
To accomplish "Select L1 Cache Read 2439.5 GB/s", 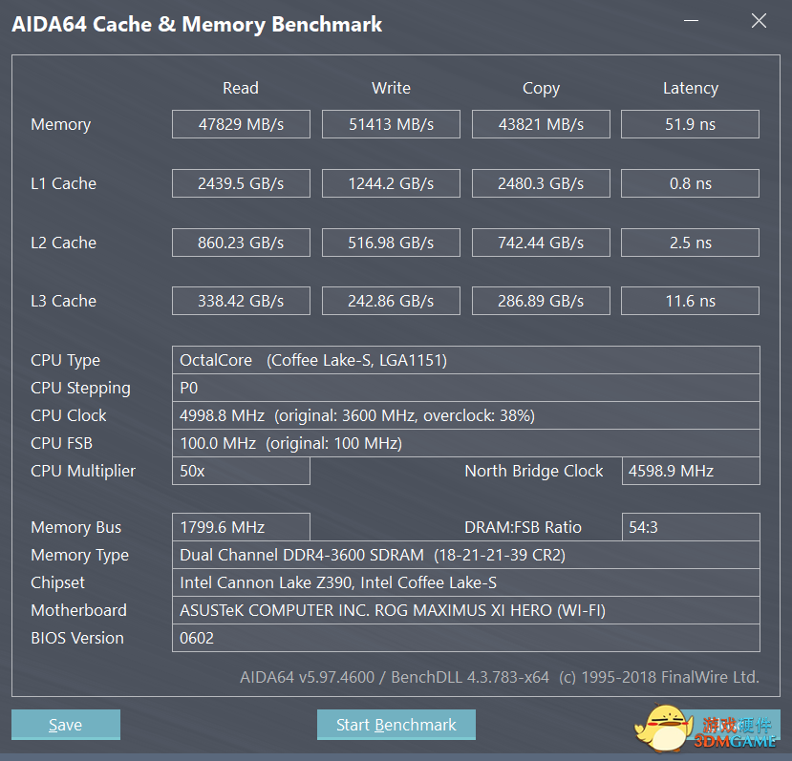I will (x=241, y=183).
